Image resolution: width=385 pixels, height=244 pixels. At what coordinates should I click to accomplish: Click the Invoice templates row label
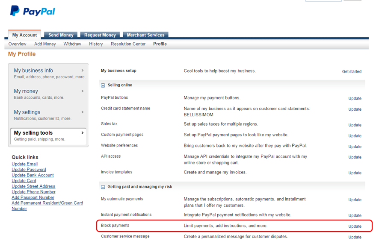117,172
